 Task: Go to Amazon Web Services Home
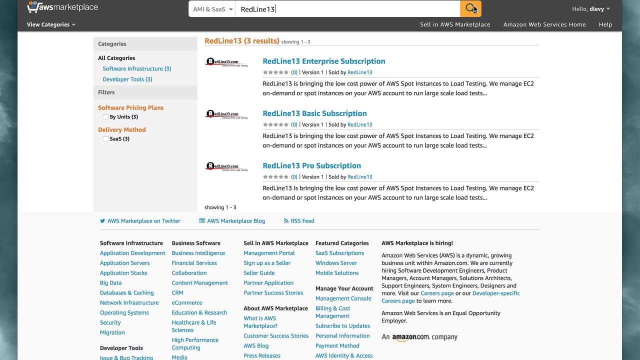click(544, 24)
